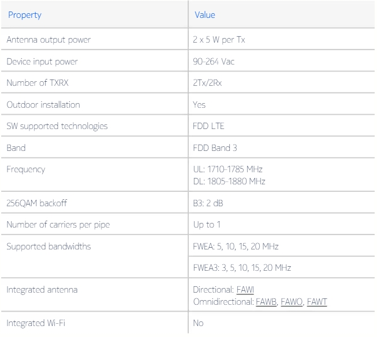Follow the FAWT antenna link

317,302
